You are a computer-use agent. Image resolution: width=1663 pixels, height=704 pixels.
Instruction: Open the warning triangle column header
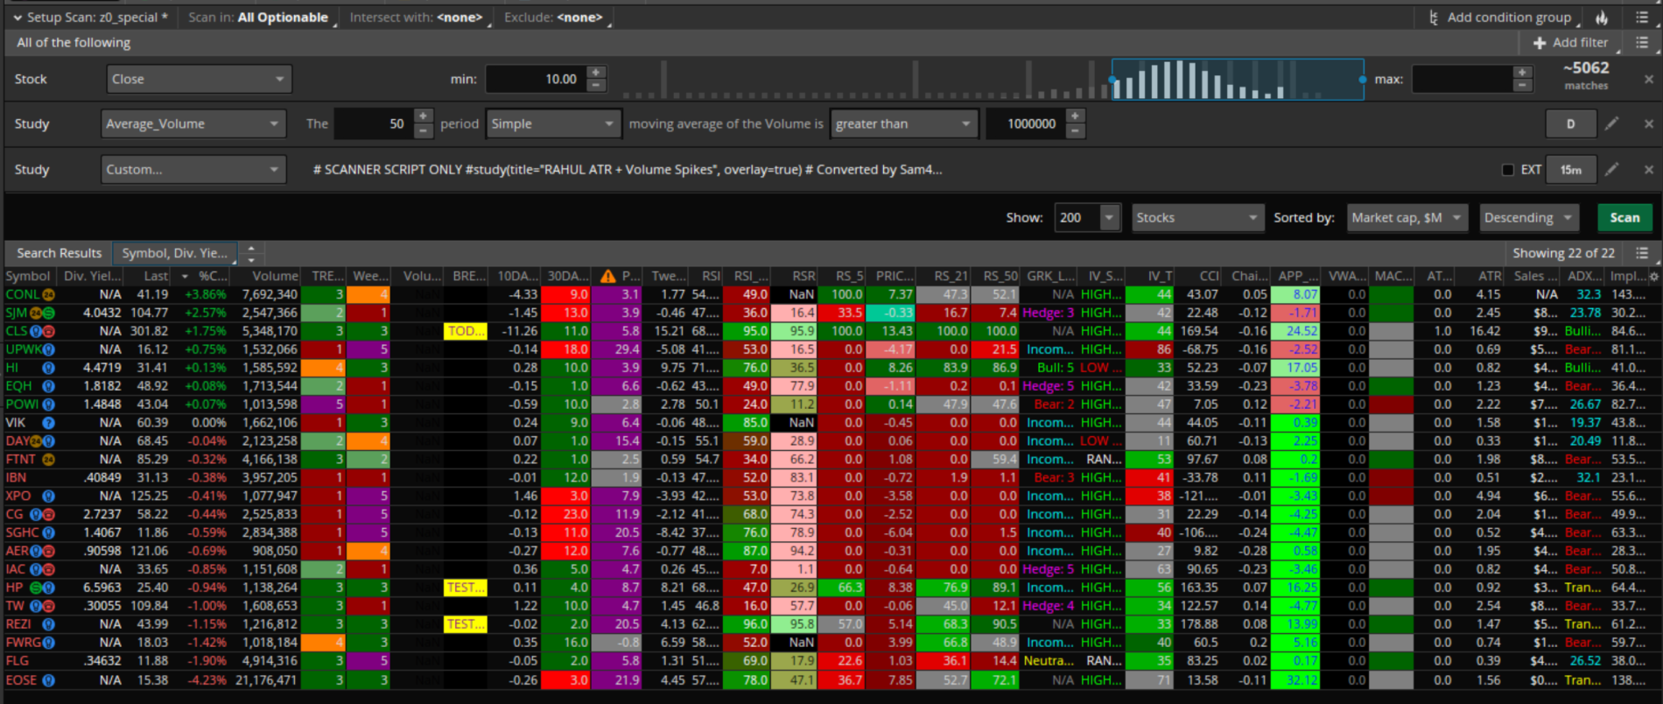click(x=608, y=277)
